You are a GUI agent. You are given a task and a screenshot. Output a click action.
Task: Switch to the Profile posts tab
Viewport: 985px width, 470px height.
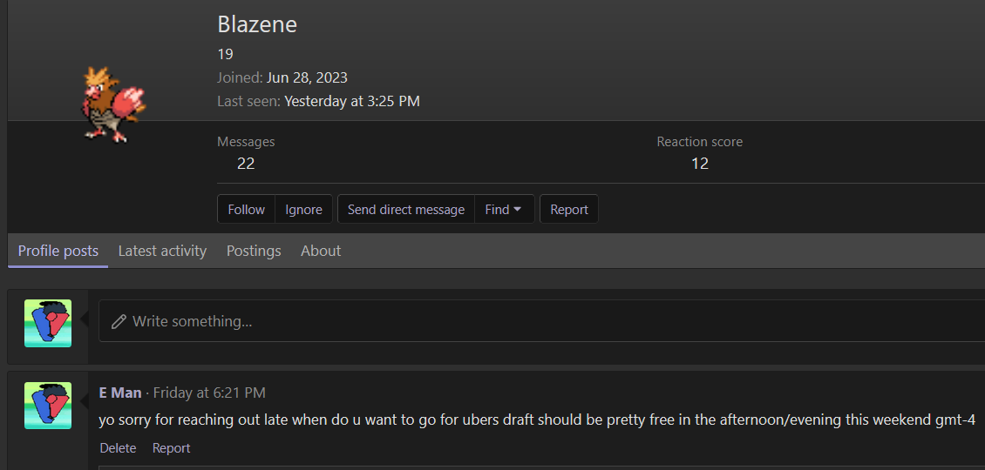[x=58, y=251]
